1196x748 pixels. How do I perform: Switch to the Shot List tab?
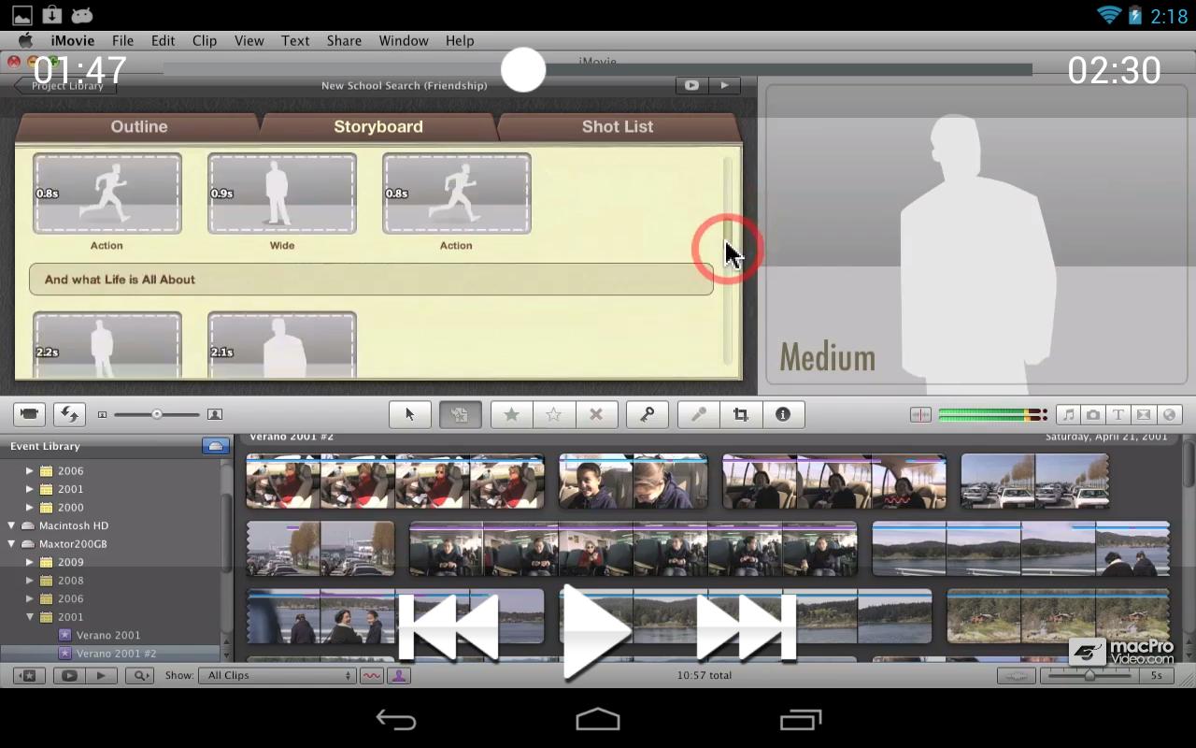click(617, 126)
